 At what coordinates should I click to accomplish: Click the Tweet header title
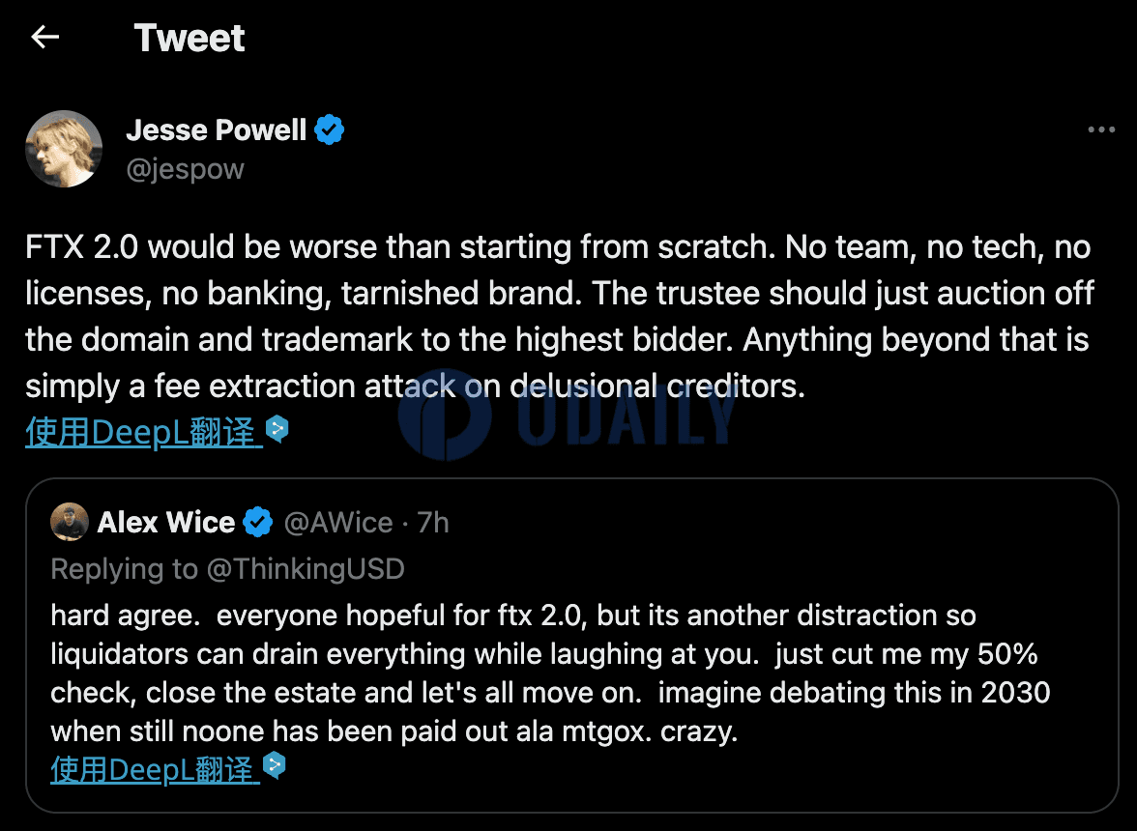[x=189, y=38]
